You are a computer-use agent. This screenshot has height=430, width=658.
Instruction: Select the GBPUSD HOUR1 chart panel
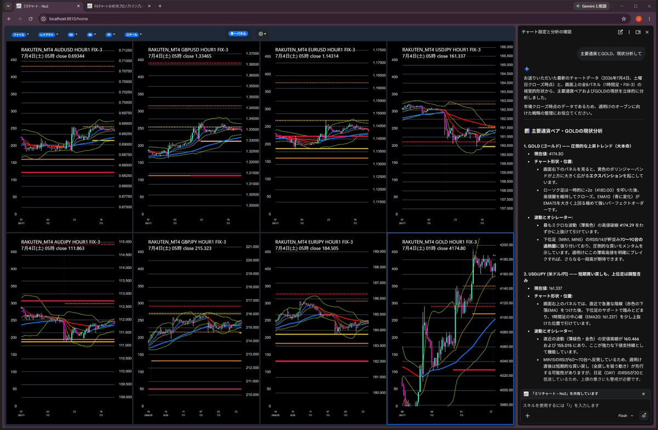point(196,137)
